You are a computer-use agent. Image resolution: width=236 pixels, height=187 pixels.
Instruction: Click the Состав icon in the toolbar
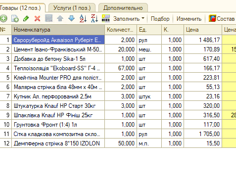pos(212,18)
